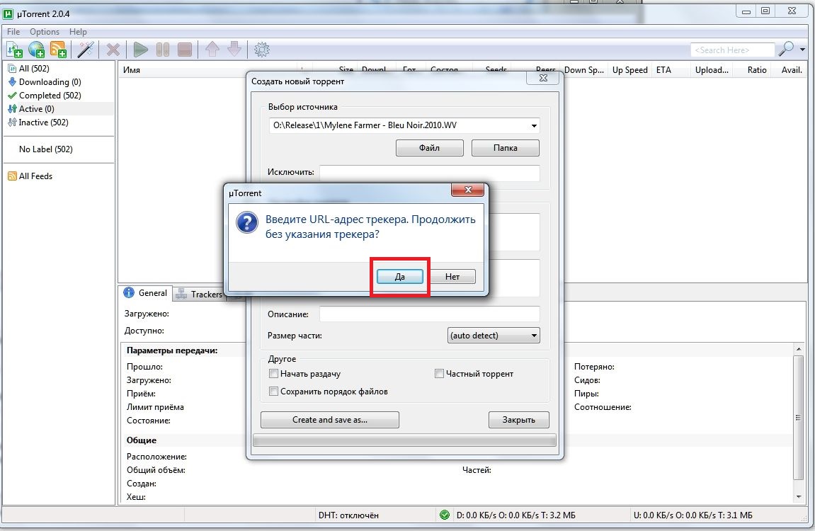Switch to the Trackers tab
The image size is (815, 531).
click(200, 294)
